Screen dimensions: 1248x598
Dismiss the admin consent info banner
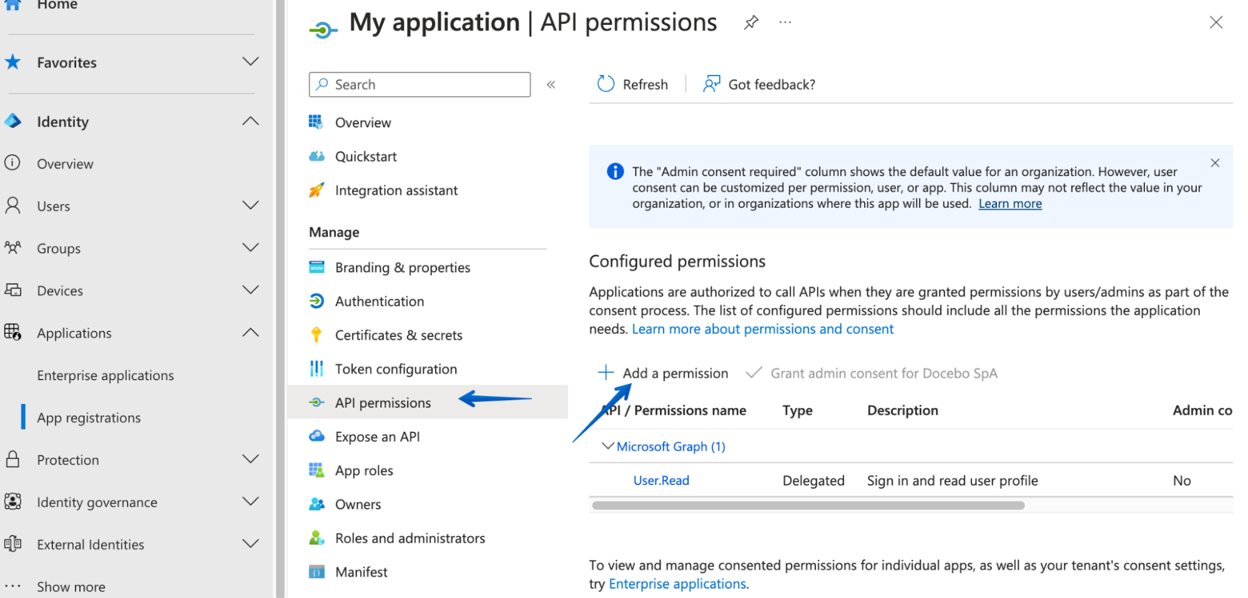coord(1215,163)
